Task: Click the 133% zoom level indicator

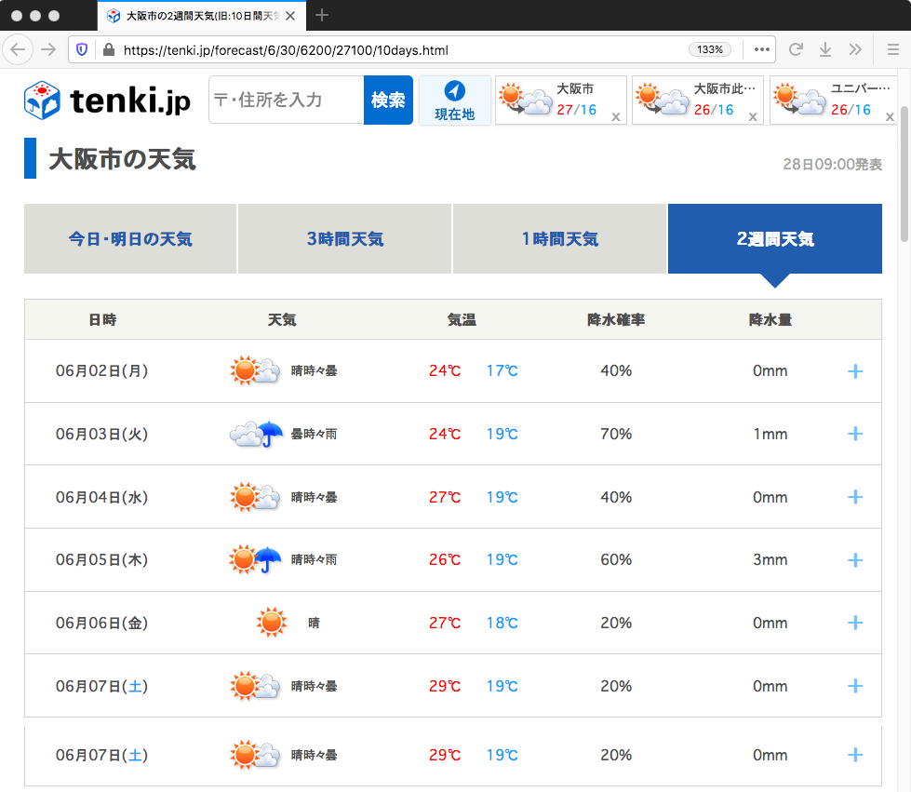Action: click(x=710, y=49)
